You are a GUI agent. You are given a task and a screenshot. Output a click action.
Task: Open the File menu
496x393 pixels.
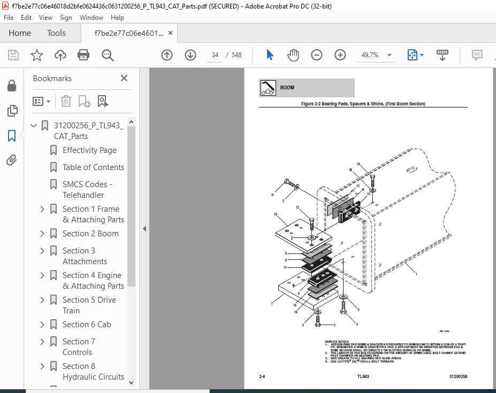8,18
